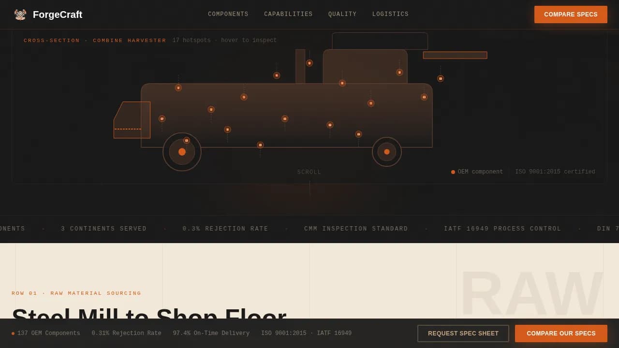Click the ForgeCraft robot logo icon
This screenshot has height=348, width=619.
coord(20,14)
